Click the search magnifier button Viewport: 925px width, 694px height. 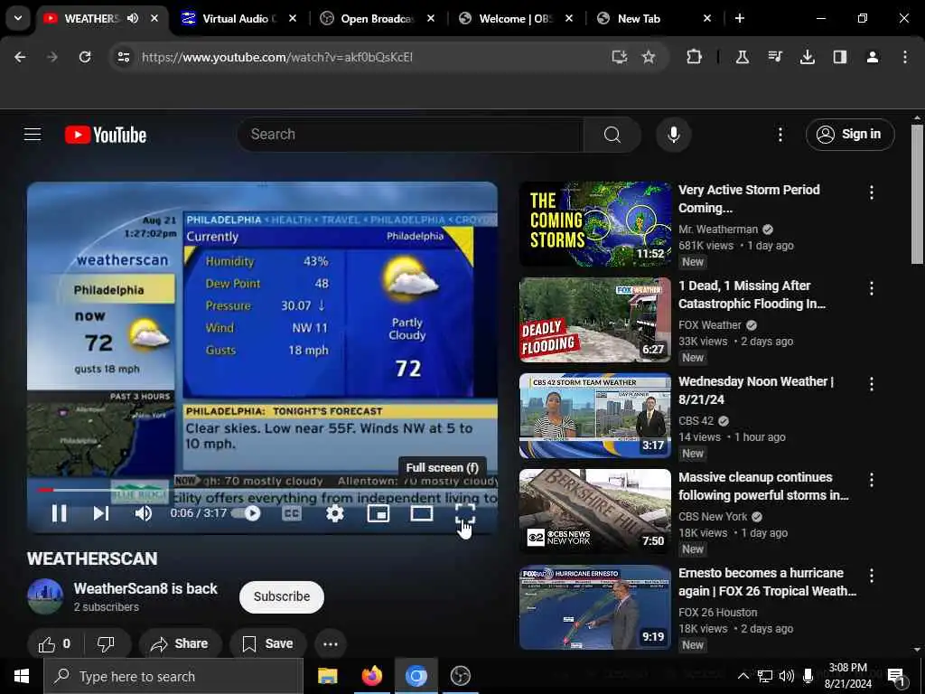pos(612,135)
